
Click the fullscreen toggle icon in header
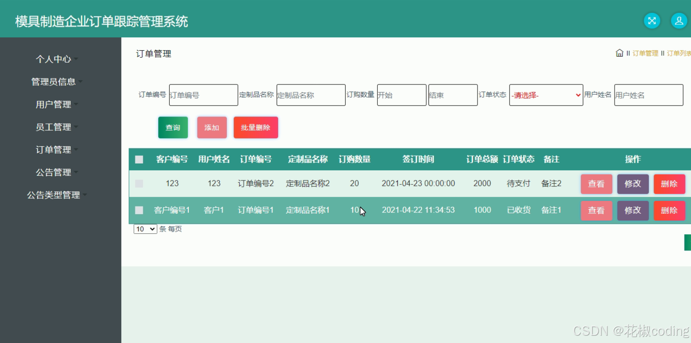coord(652,21)
